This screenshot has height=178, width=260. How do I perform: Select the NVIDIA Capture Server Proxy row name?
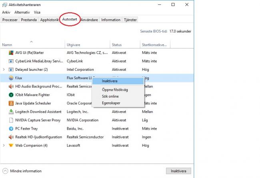[x=38, y=120]
